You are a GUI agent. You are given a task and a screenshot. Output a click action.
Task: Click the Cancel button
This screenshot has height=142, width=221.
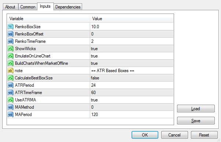tap(174, 135)
